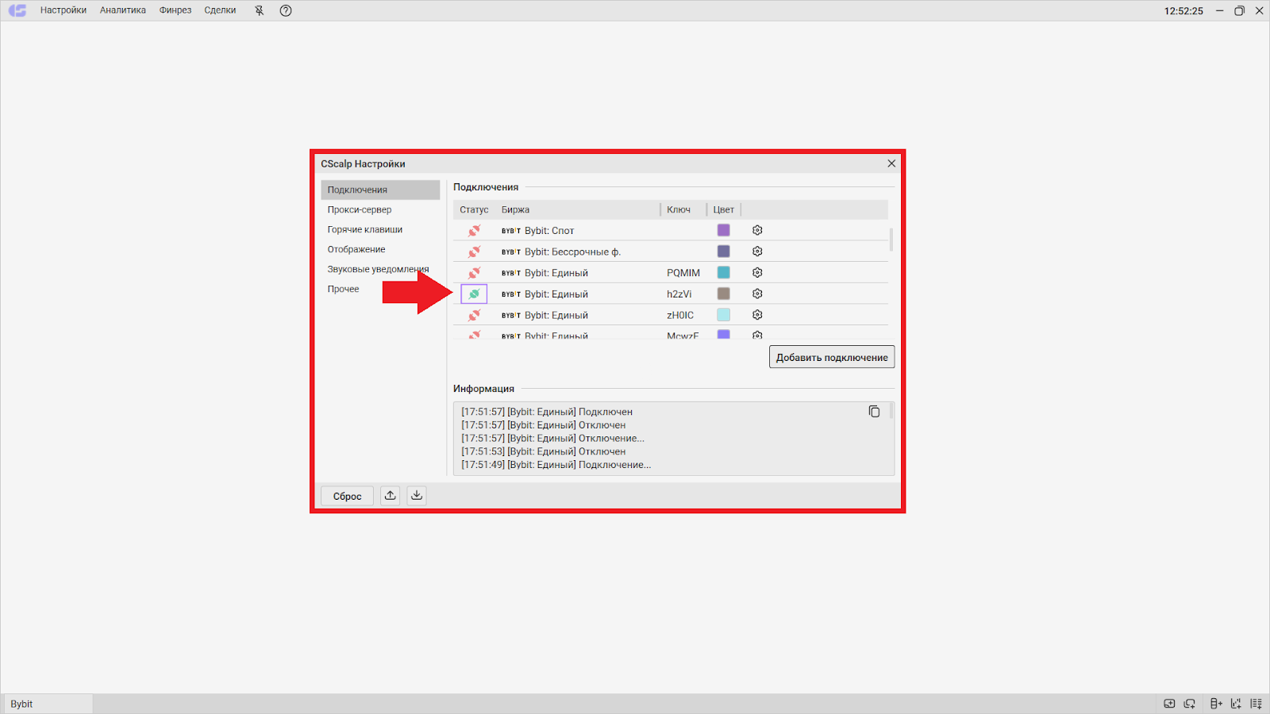Open gear settings in h2zVi row
Screen dimensions: 1270x714
[757, 294]
